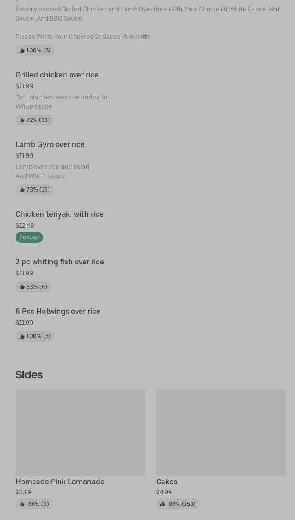Viewport: 295px width, 520px height.
Task: Choose 6 Pcs Hotwings over rice
Action: pyautogui.click(x=58, y=311)
